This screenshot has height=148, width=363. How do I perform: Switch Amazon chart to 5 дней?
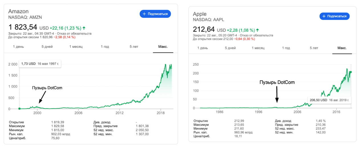pyautogui.click(x=47, y=46)
